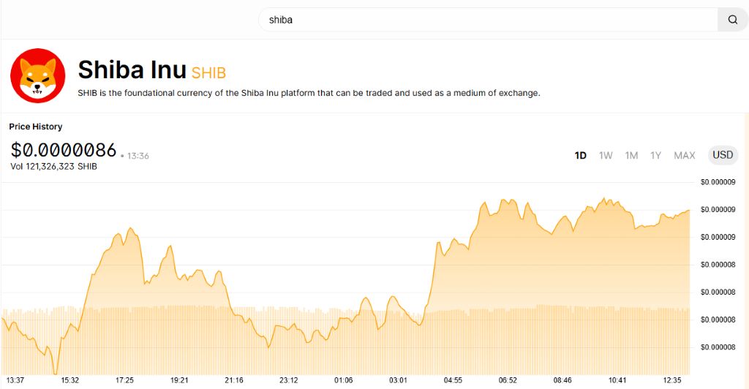This screenshot has width=749, height=389.
Task: Click the Shiba Inu heading
Action: point(132,69)
